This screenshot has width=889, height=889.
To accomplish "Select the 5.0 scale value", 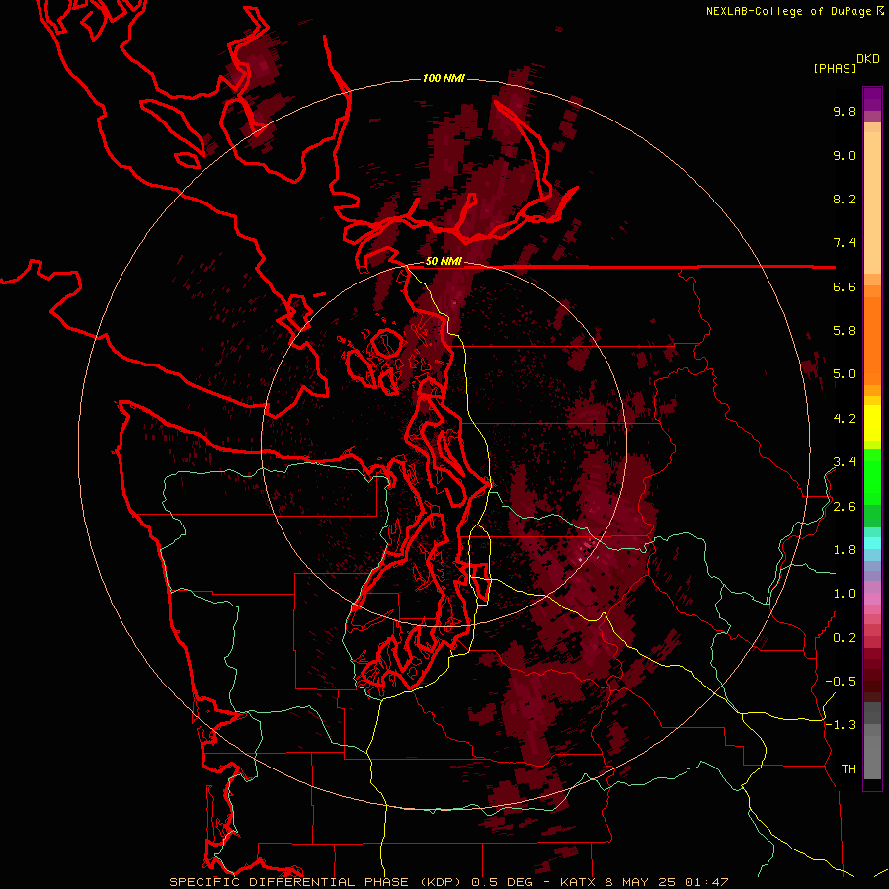I will click(x=845, y=374).
